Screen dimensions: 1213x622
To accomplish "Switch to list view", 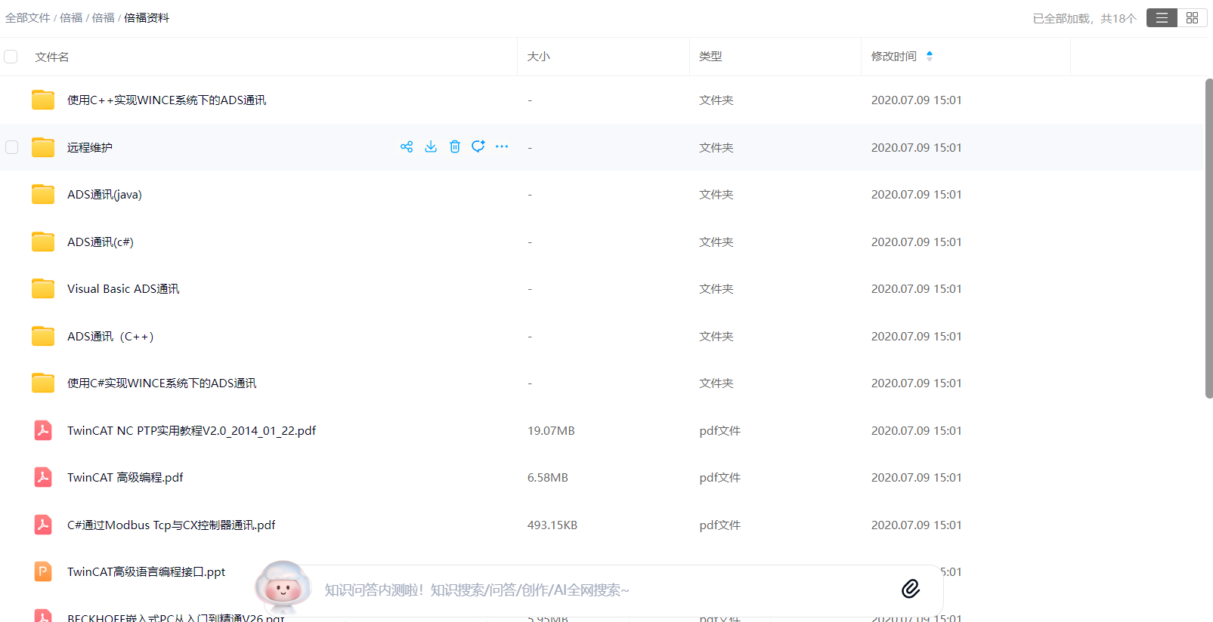I will click(1162, 18).
